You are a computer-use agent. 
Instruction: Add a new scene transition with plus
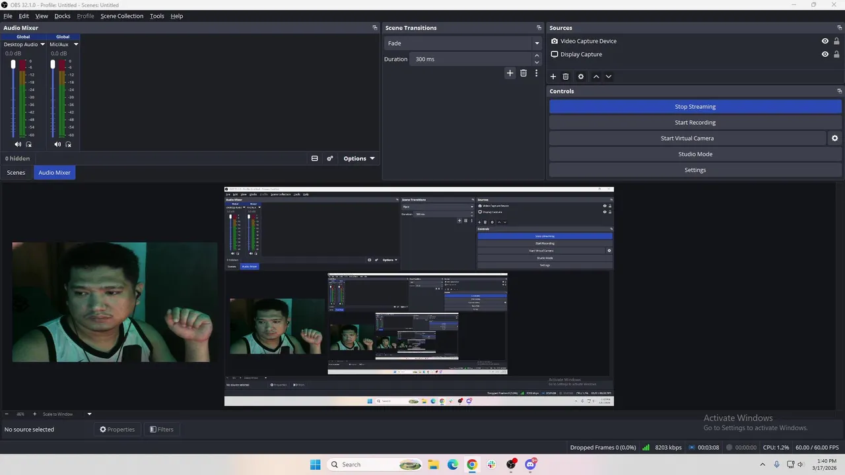tap(510, 73)
